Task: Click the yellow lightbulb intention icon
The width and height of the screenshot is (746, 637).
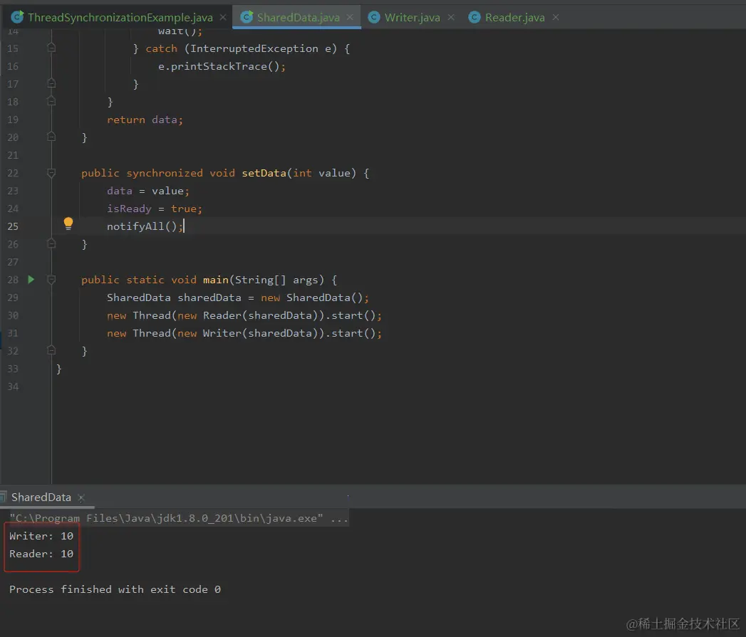Action: [68, 223]
